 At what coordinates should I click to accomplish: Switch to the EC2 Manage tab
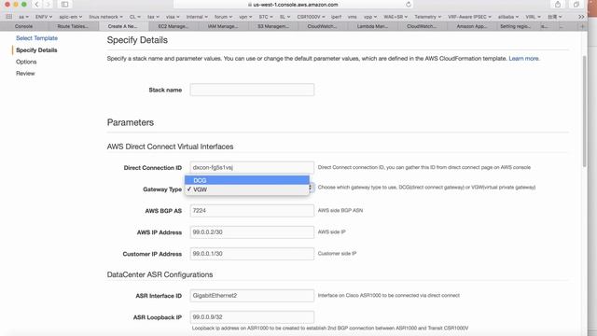tap(173, 26)
